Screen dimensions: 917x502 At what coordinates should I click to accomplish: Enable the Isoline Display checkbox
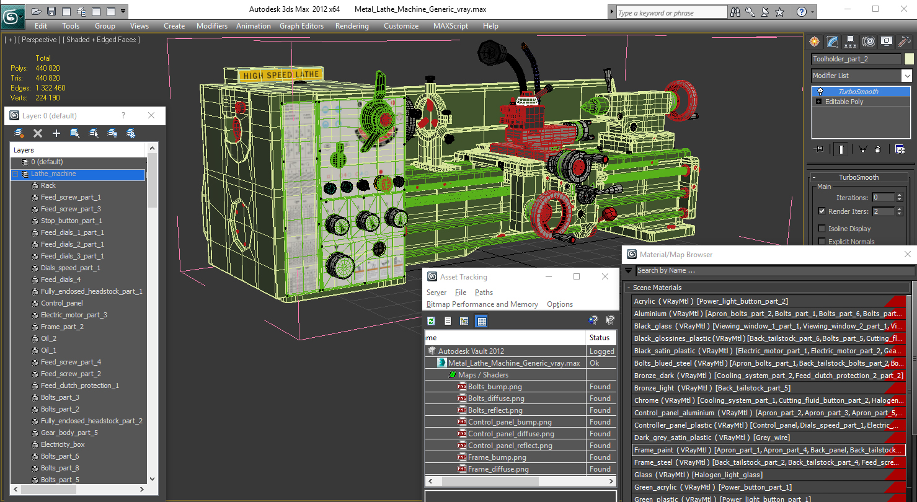point(822,229)
